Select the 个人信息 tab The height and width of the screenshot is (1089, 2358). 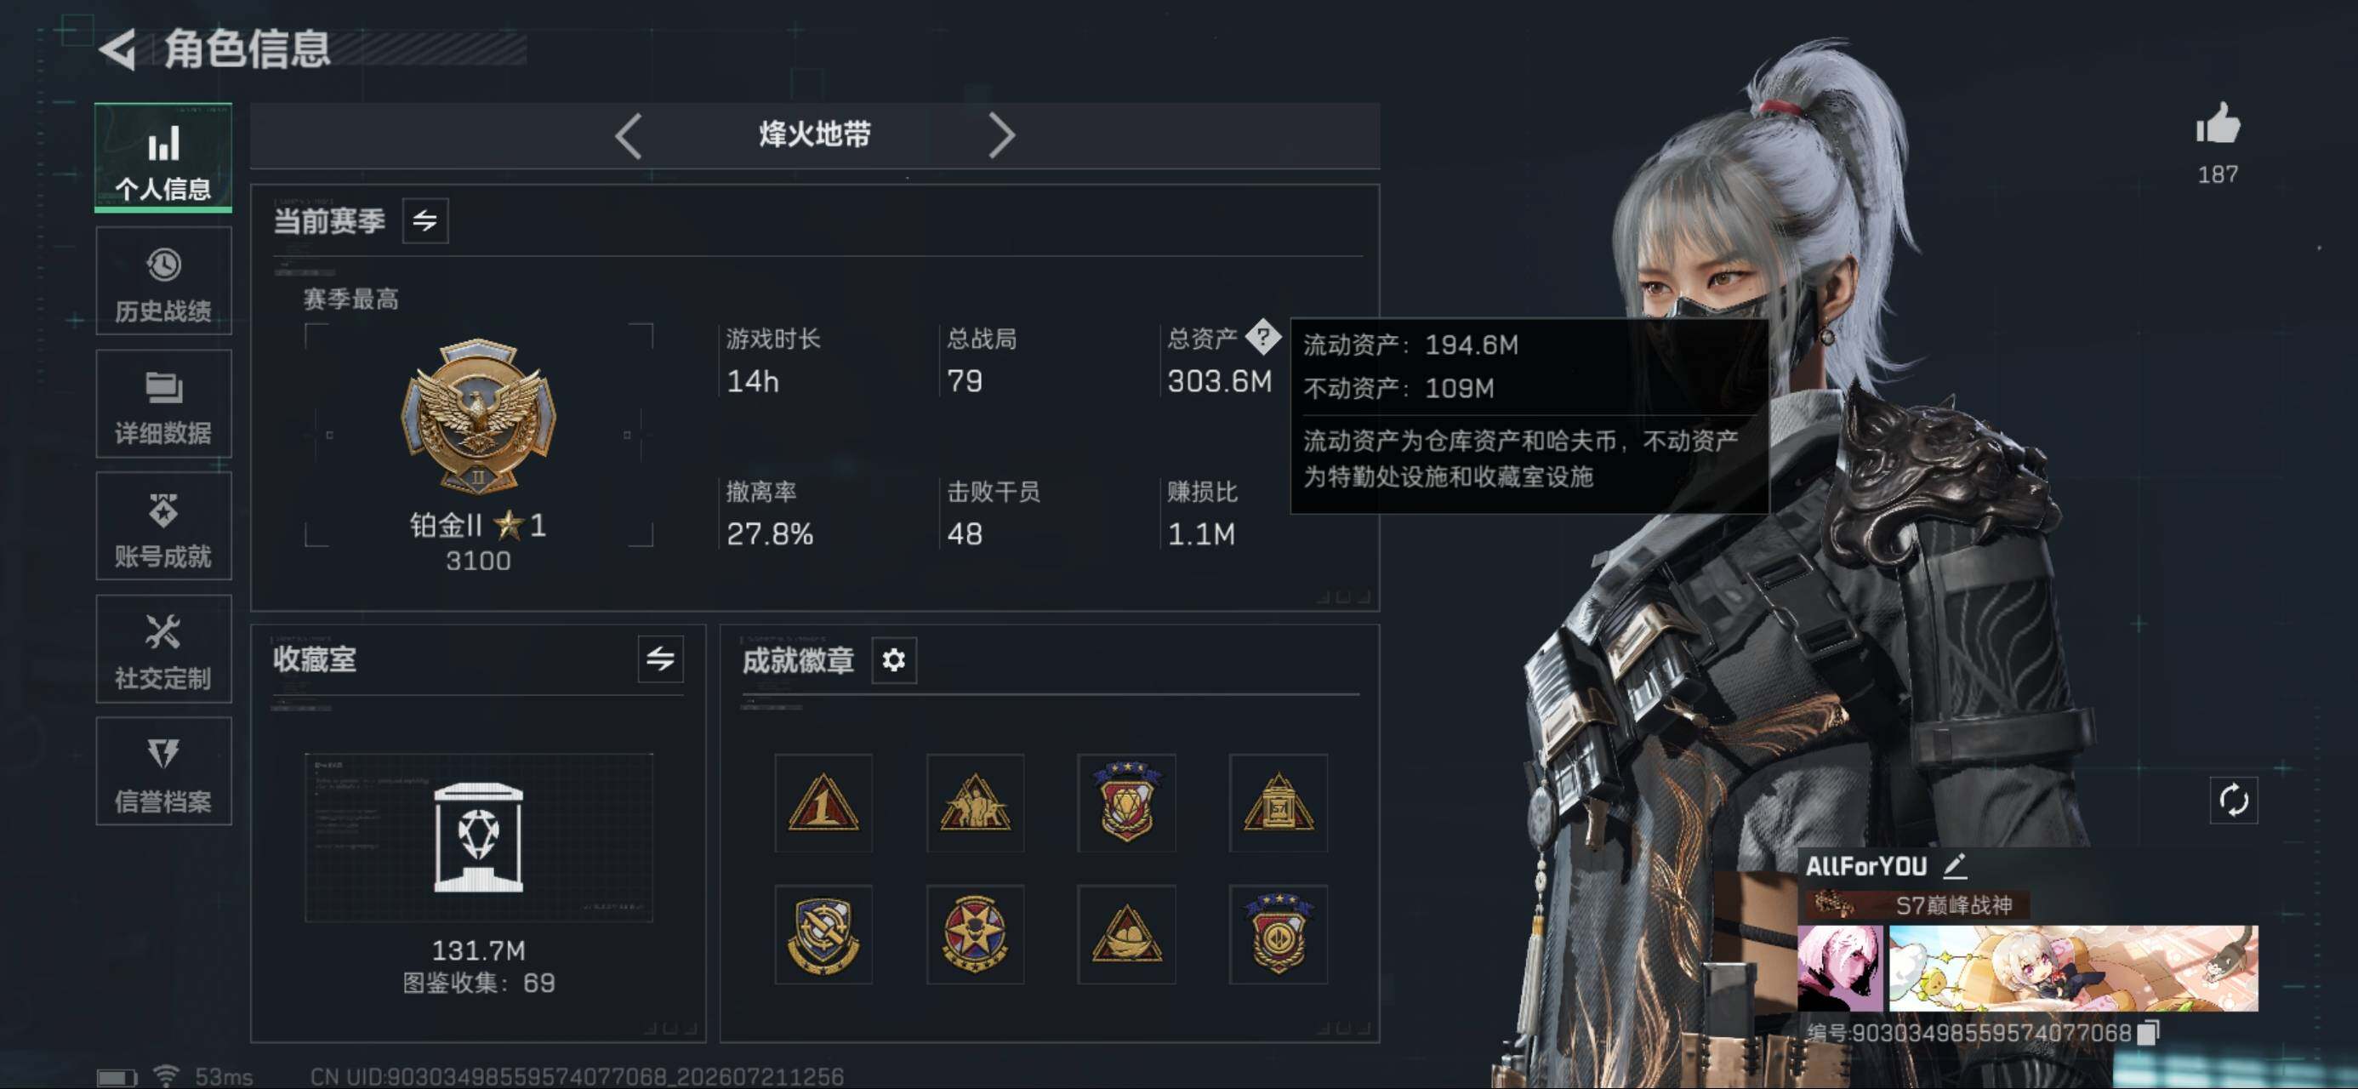(x=163, y=157)
